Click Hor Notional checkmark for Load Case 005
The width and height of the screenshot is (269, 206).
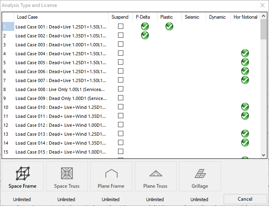coord(245,62)
